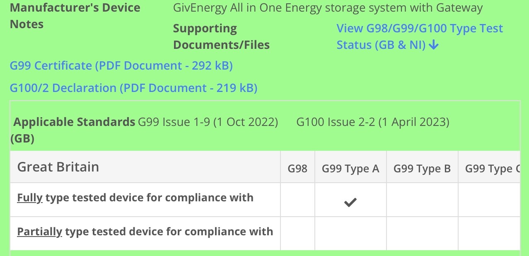Click the Fully type tested device row label

click(135, 198)
